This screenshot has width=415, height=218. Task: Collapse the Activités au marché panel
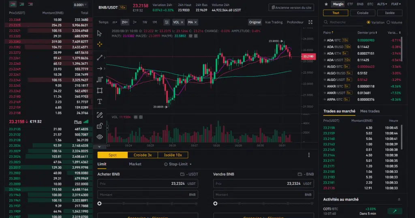(x=399, y=200)
